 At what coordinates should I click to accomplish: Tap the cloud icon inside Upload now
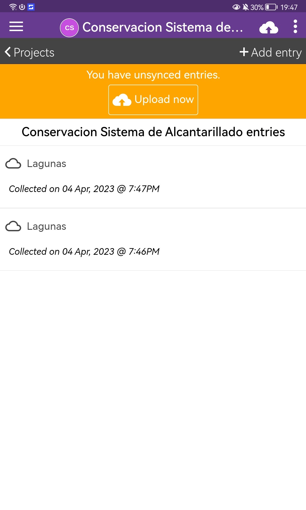[122, 100]
